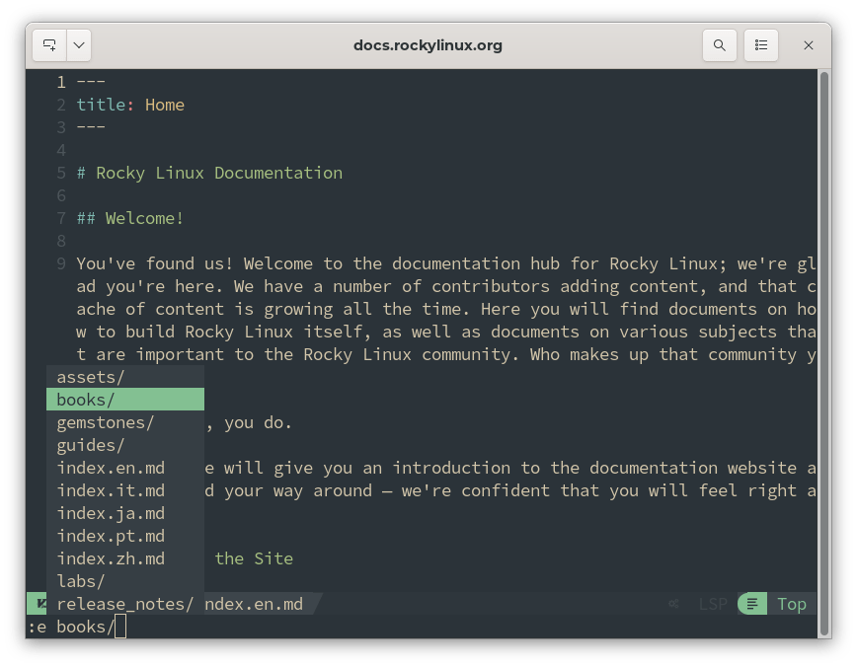Open the terminal search tool

(719, 45)
